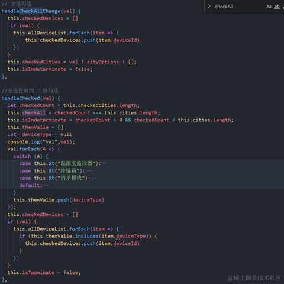Unfold the 冷链箱 case block ellipsis
Viewport: 284px width, 284px height.
(89, 171)
